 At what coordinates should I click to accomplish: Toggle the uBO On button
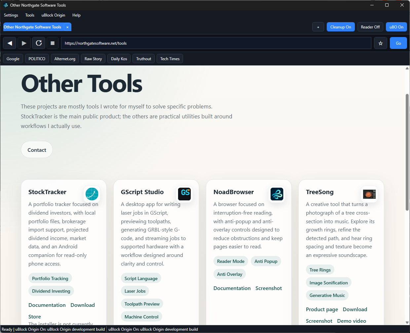(396, 27)
